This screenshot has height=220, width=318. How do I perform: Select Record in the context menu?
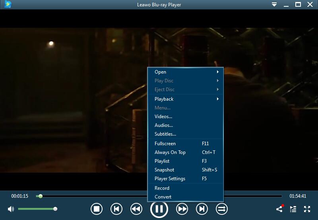coord(186,188)
